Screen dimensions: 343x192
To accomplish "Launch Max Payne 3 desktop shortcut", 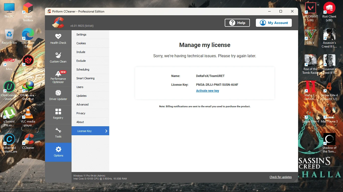I will (329, 115).
